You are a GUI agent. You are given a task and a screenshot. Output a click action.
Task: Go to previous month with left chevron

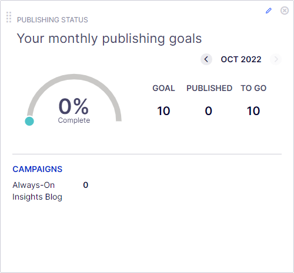(206, 59)
